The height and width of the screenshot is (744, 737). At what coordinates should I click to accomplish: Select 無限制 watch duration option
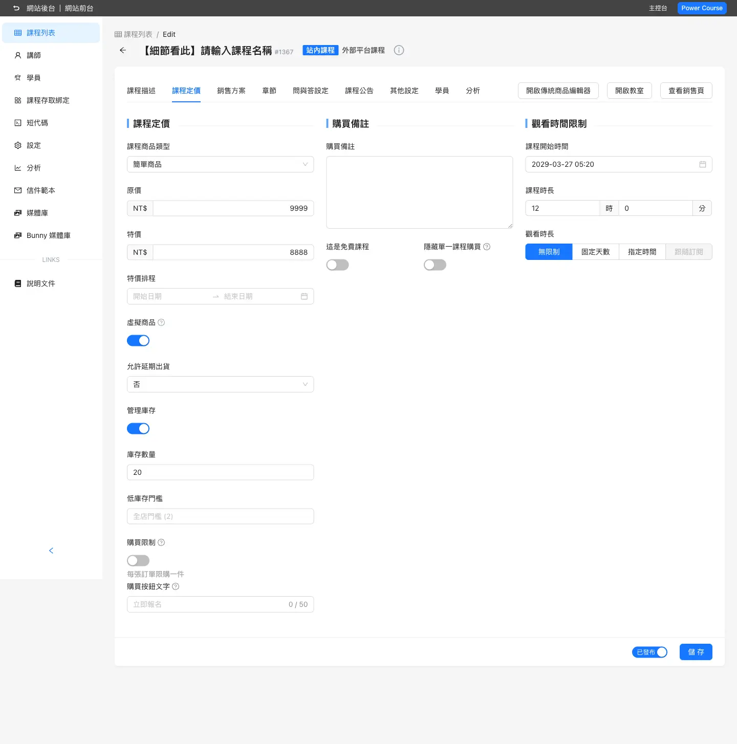549,252
